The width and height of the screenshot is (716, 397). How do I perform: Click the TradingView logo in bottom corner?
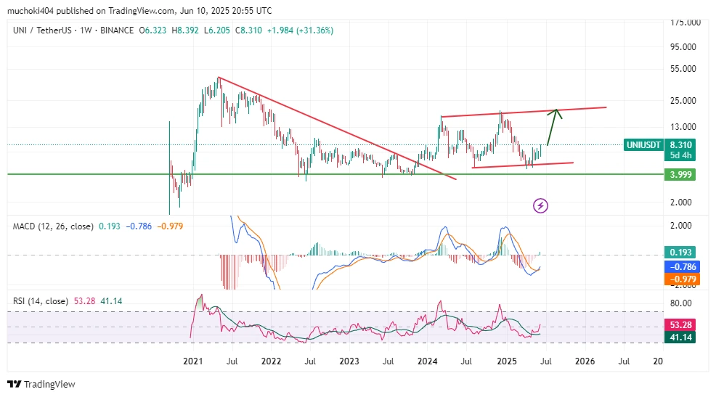[x=41, y=384]
